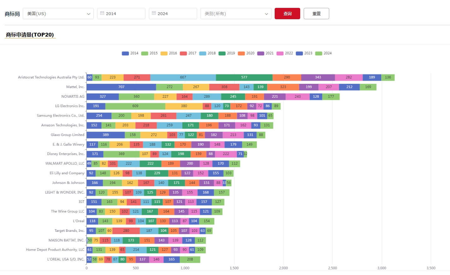
Task: Hide the 2016 series via legend
Action: pyautogui.click(x=169, y=53)
